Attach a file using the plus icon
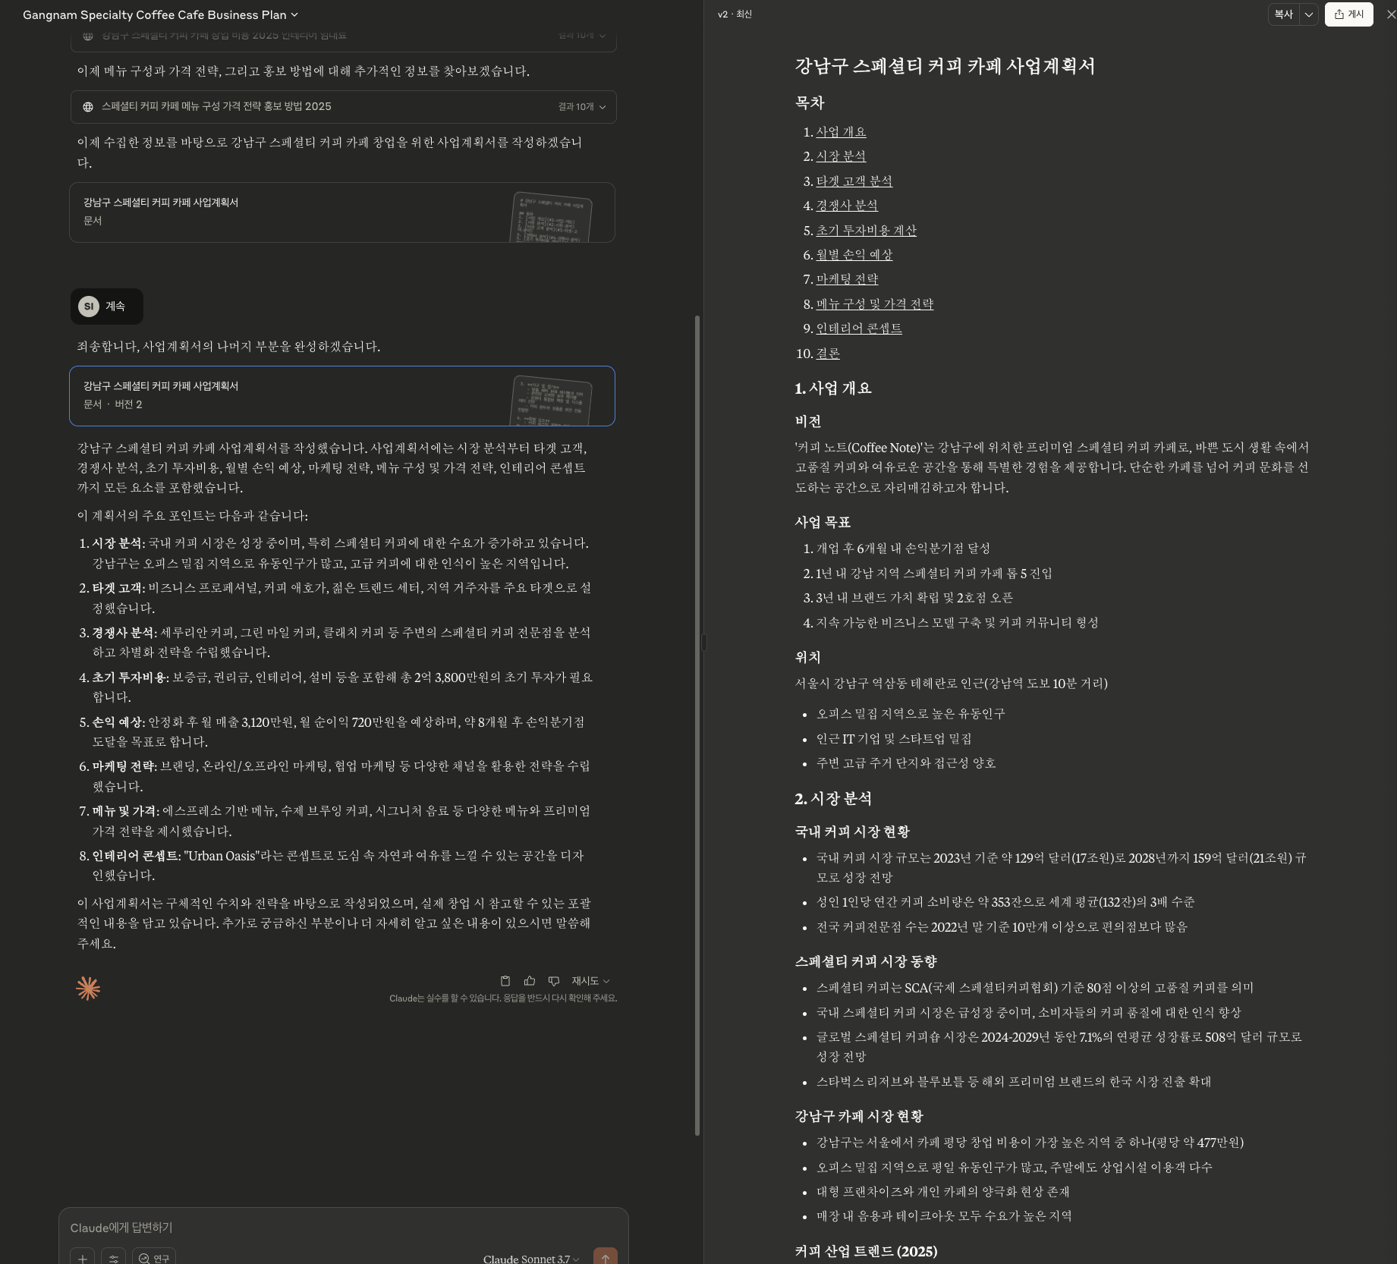The width and height of the screenshot is (1397, 1264). click(x=83, y=1258)
